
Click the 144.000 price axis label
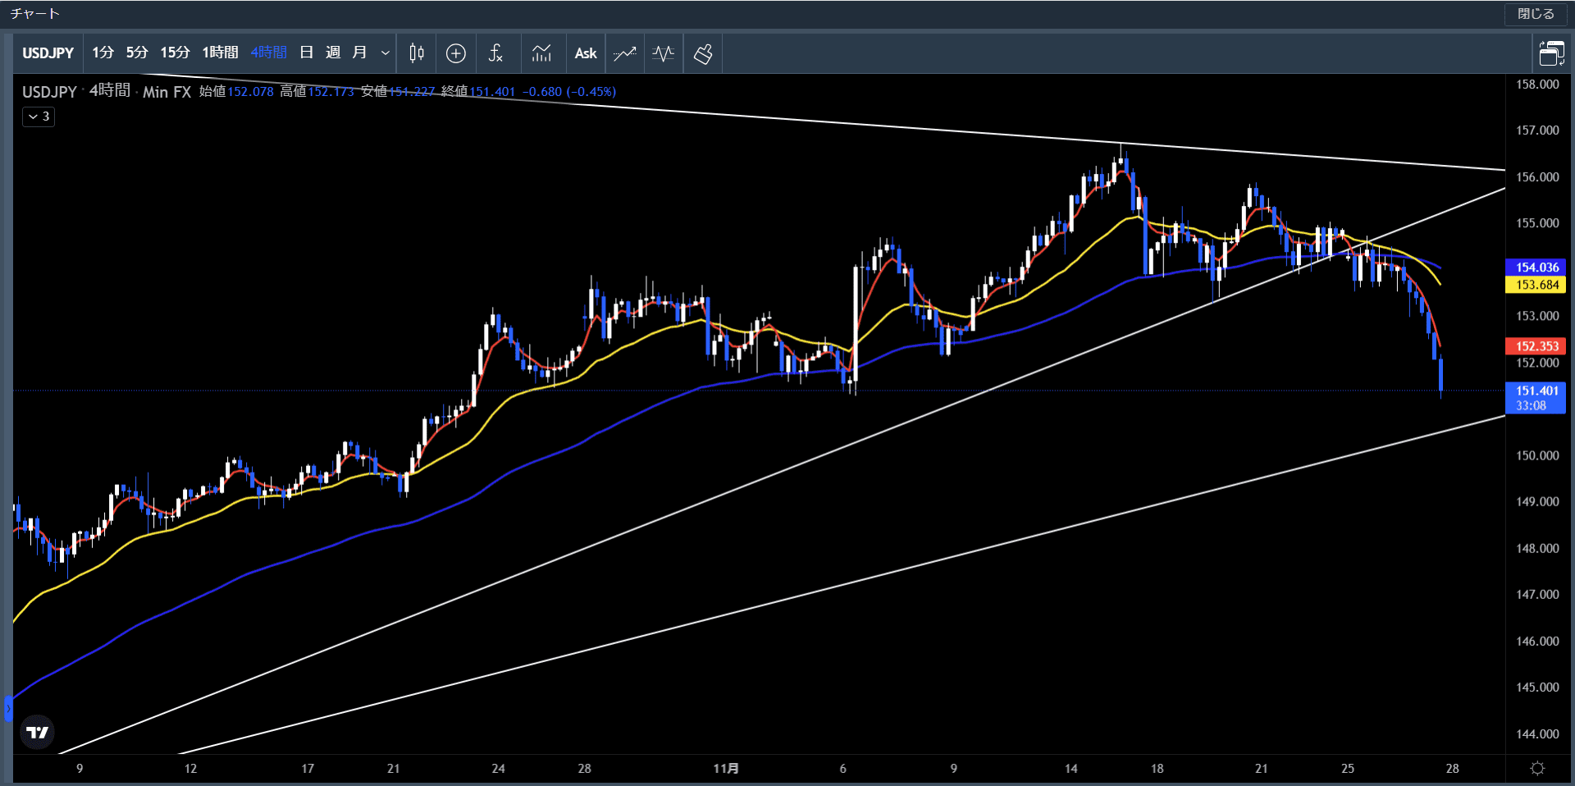1537,734
